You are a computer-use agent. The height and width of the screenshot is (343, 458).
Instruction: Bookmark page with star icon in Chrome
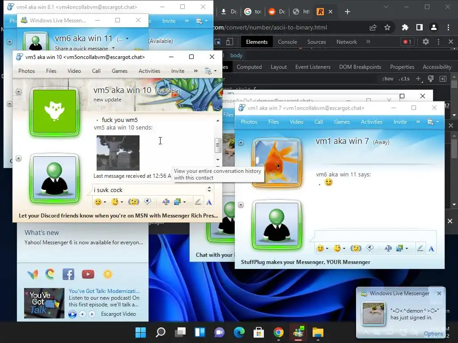(x=387, y=27)
